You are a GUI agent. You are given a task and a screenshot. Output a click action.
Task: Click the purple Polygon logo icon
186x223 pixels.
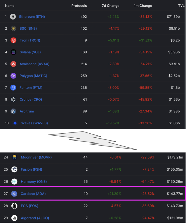click(x=13, y=76)
